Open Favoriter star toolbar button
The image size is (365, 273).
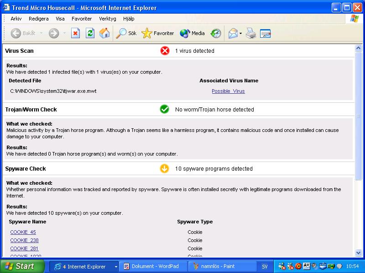pos(157,33)
